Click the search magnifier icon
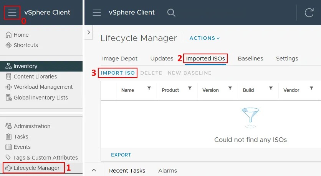Image resolution: width=321 pixels, height=176 pixels. pyautogui.click(x=171, y=13)
